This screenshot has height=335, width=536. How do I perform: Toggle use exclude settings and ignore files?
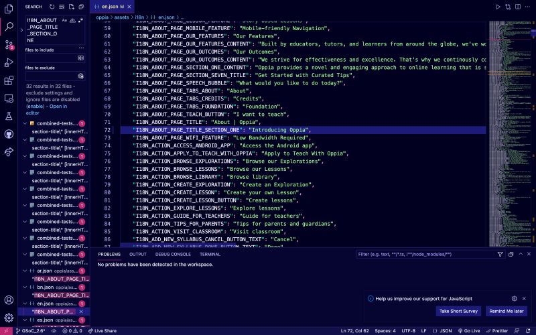coord(80,76)
